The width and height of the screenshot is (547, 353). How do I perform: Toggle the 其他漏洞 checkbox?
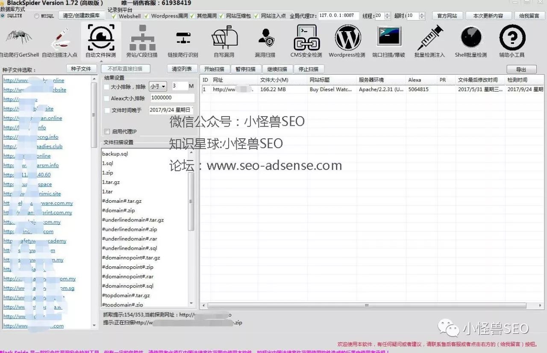[192, 16]
